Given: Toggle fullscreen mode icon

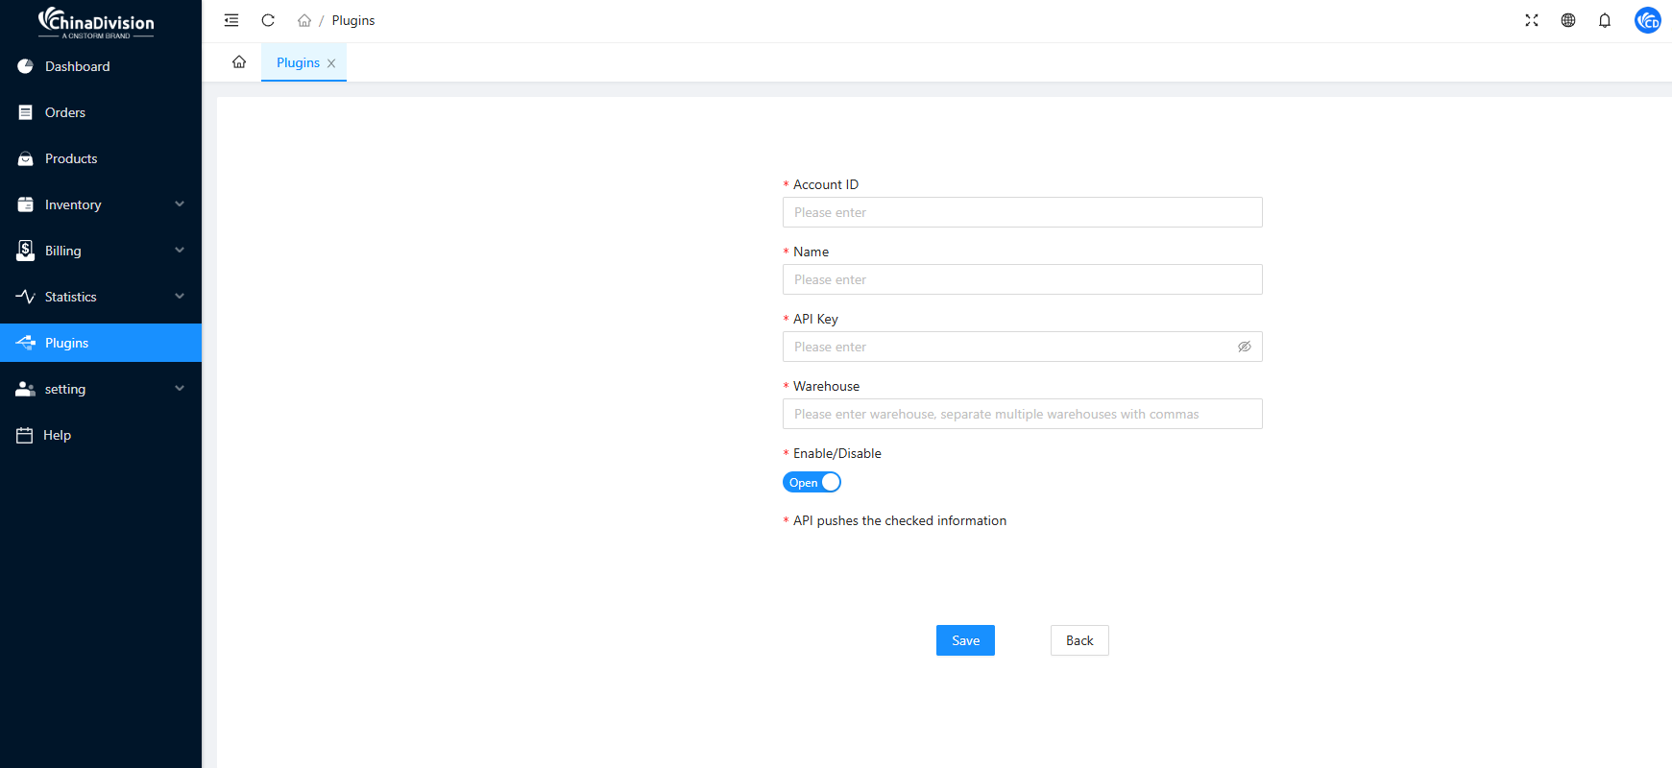Looking at the screenshot, I should [1532, 20].
